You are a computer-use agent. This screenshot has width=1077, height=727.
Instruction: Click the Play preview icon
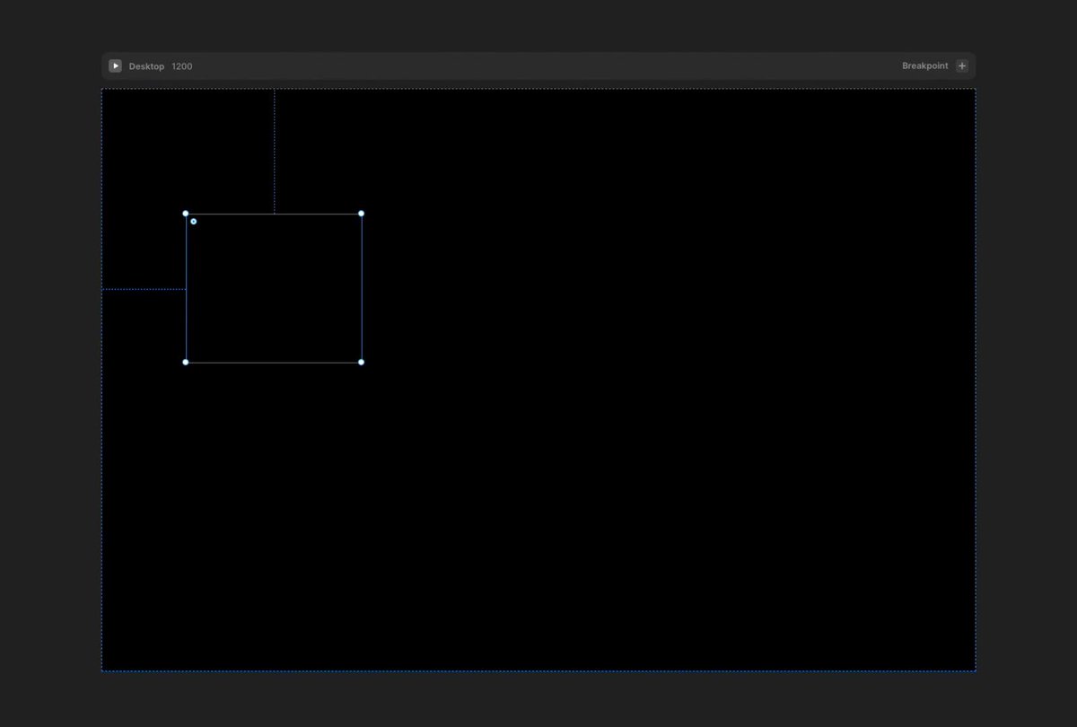click(x=115, y=66)
